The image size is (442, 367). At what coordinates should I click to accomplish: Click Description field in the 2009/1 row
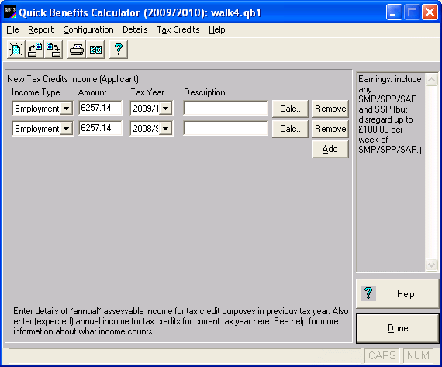pos(226,108)
